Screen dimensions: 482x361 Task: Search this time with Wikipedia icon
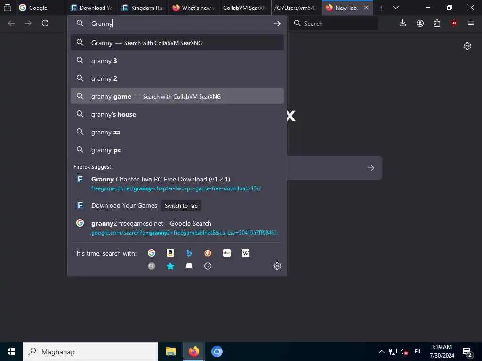(x=246, y=253)
